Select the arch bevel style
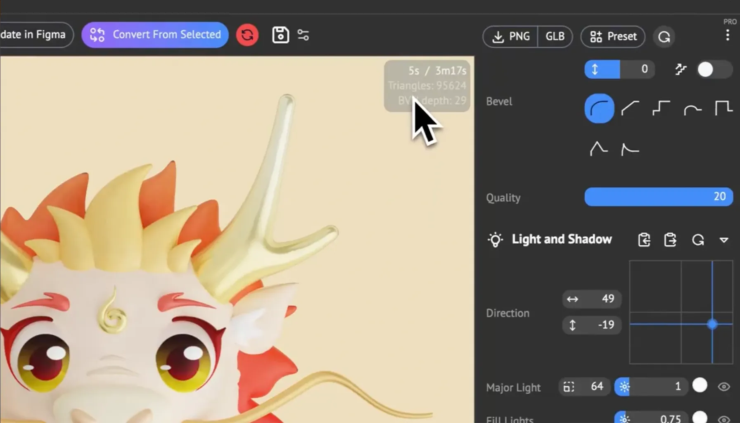 pyautogui.click(x=692, y=108)
